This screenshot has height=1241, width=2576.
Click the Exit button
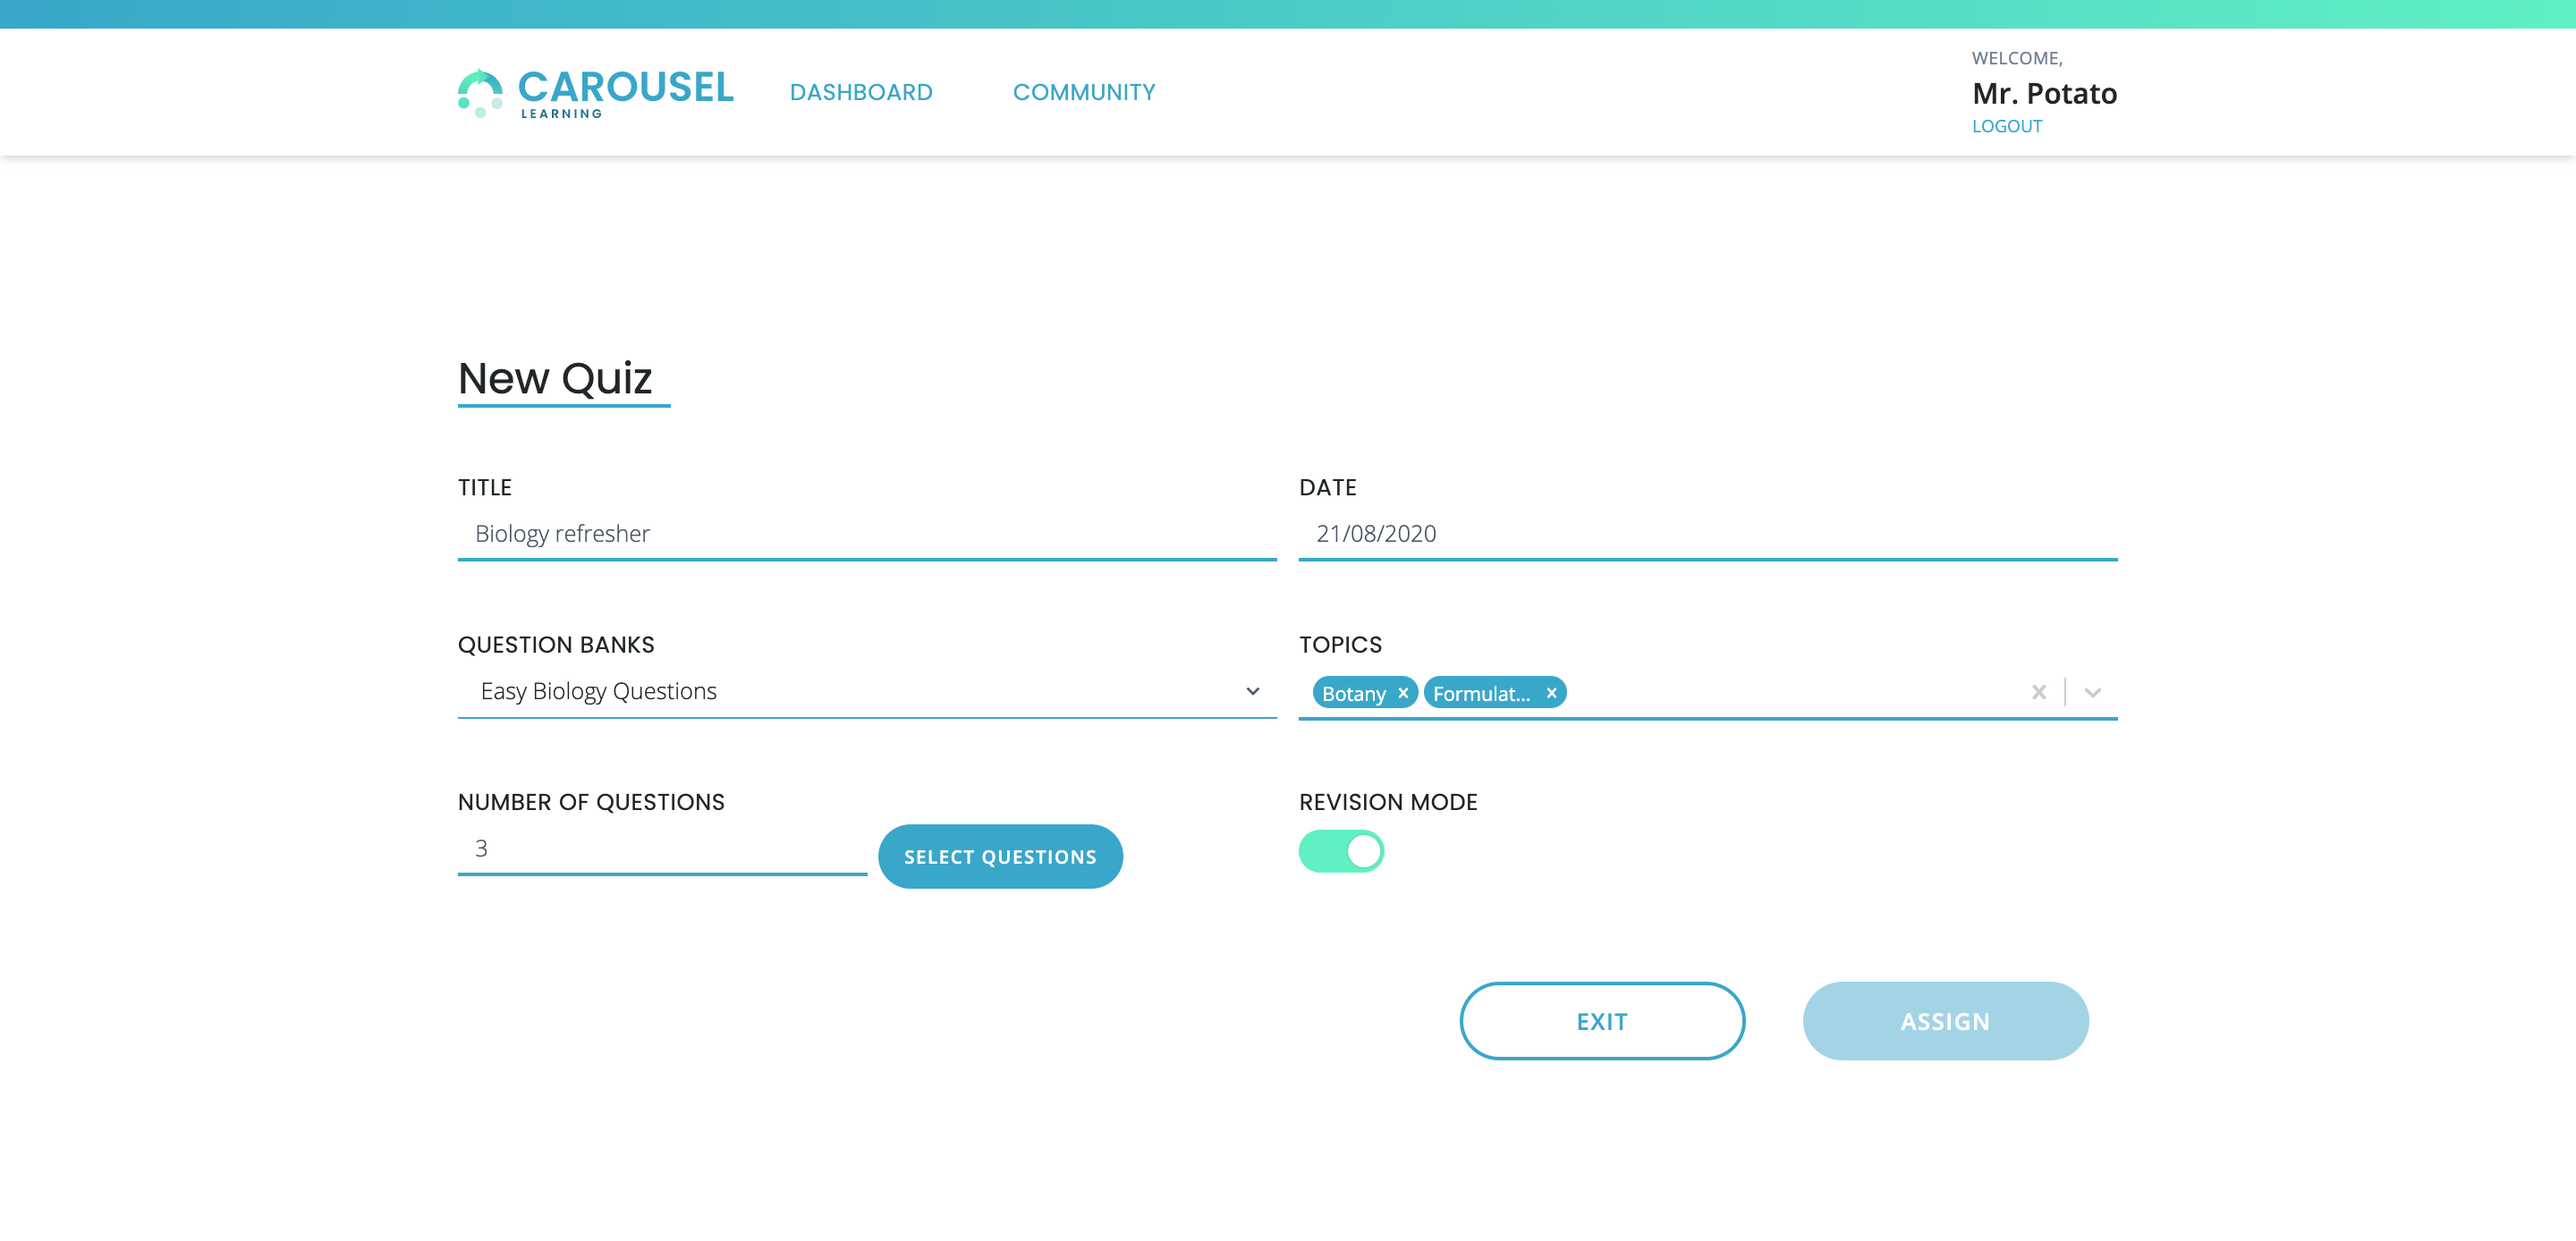point(1602,1021)
